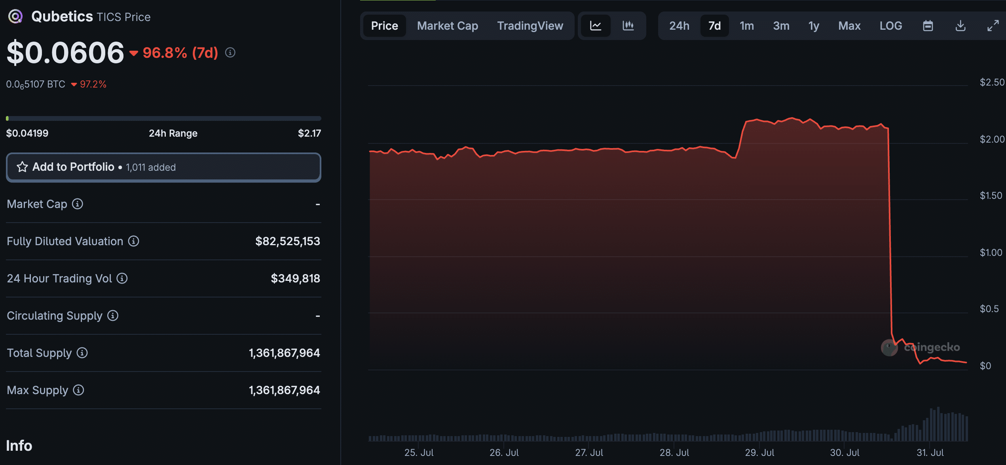Set chart range to 24h
The image size is (1006, 465).
[679, 26]
